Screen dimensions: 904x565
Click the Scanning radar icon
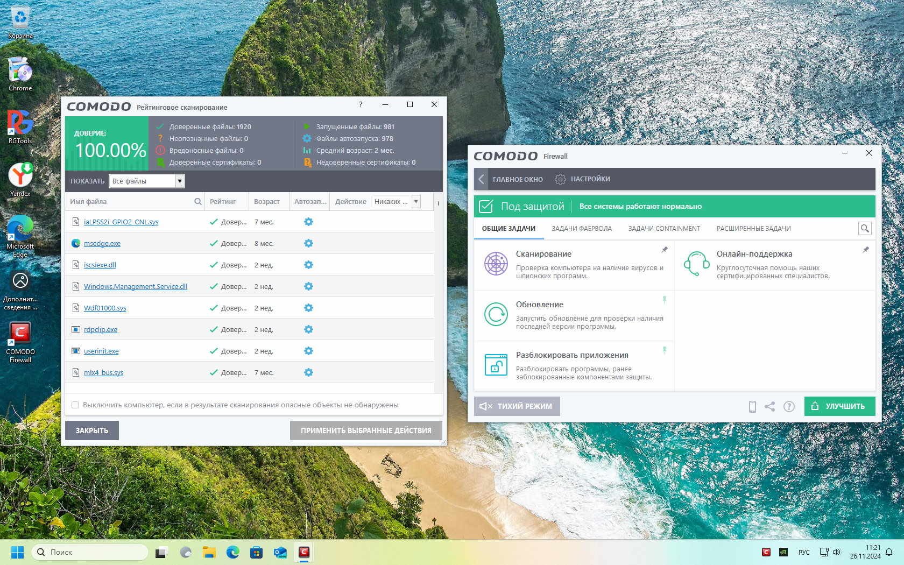click(x=496, y=264)
